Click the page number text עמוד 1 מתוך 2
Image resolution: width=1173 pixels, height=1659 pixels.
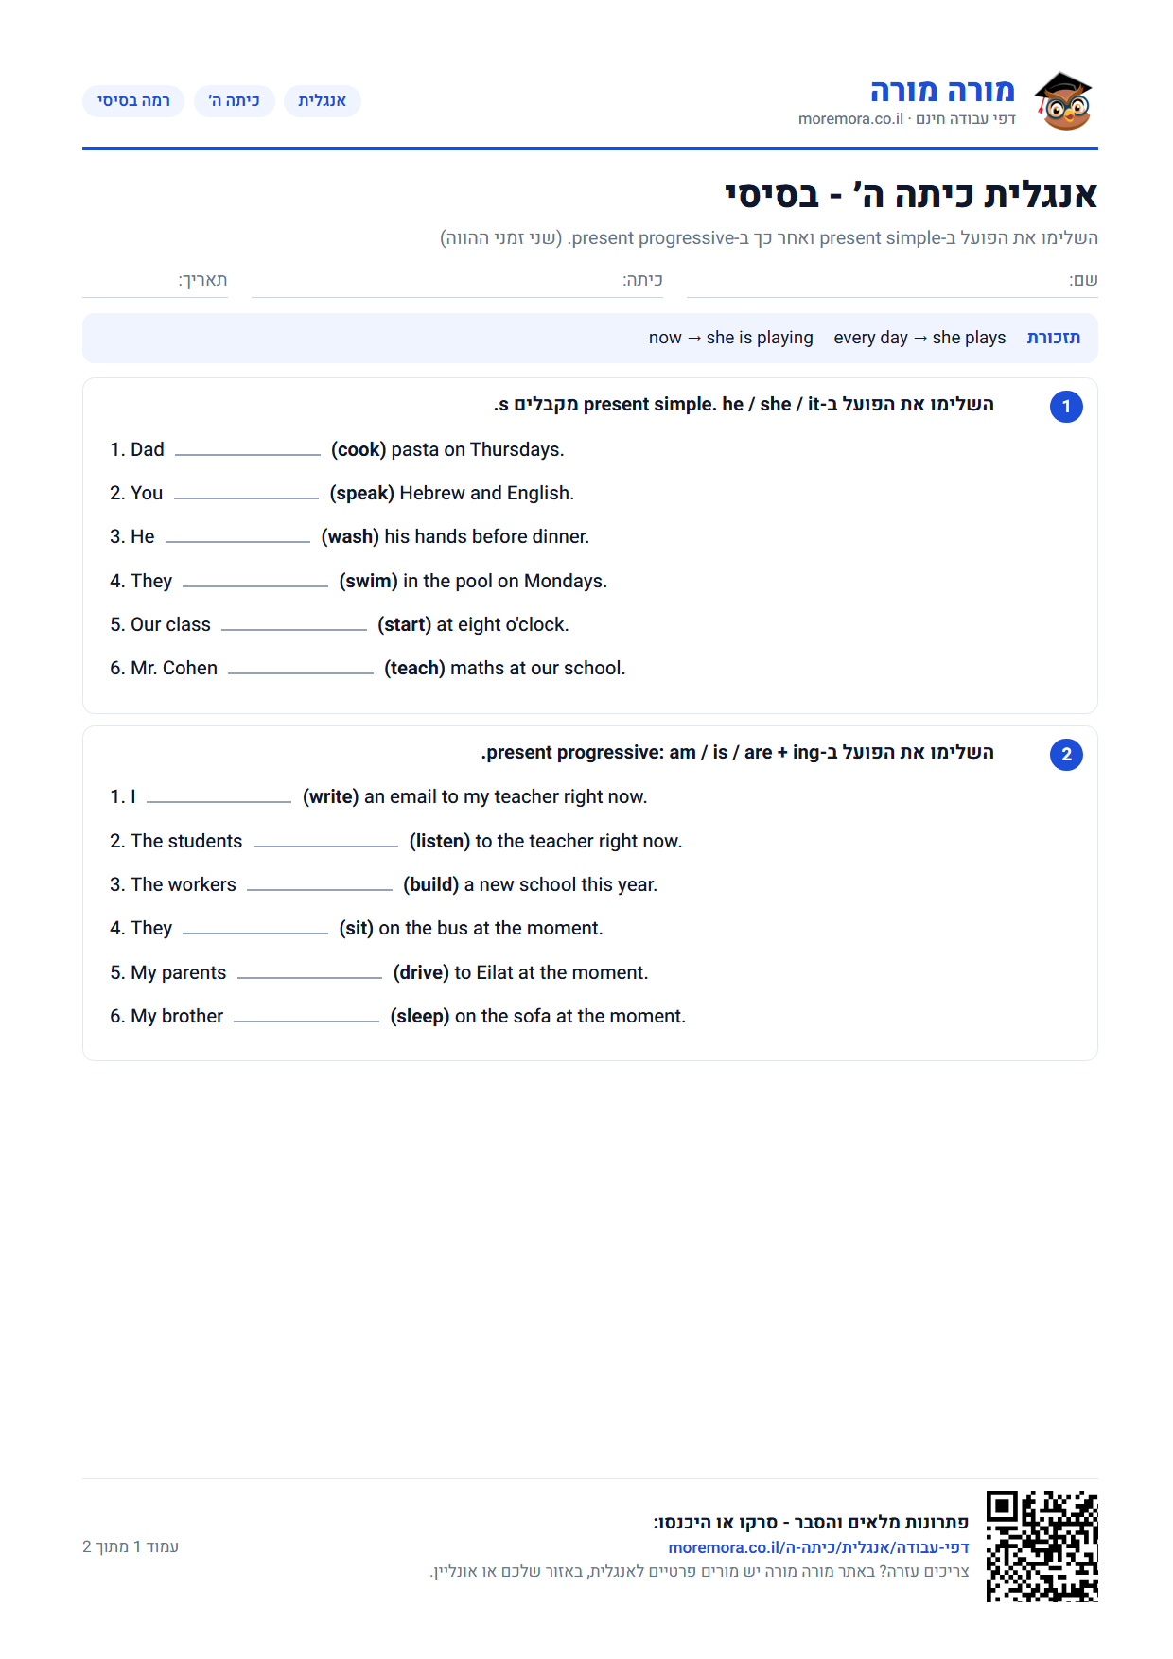click(x=131, y=1546)
